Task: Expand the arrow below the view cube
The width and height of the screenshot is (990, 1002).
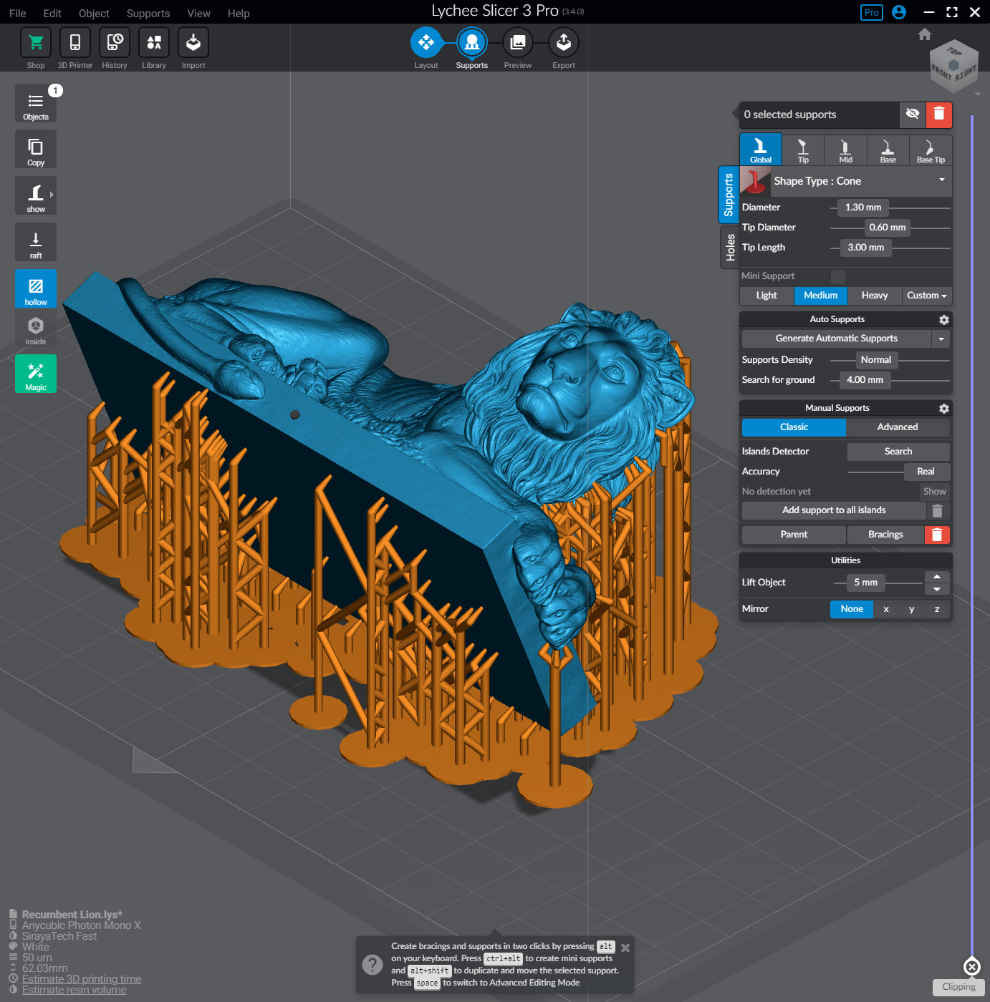Action: (x=978, y=94)
